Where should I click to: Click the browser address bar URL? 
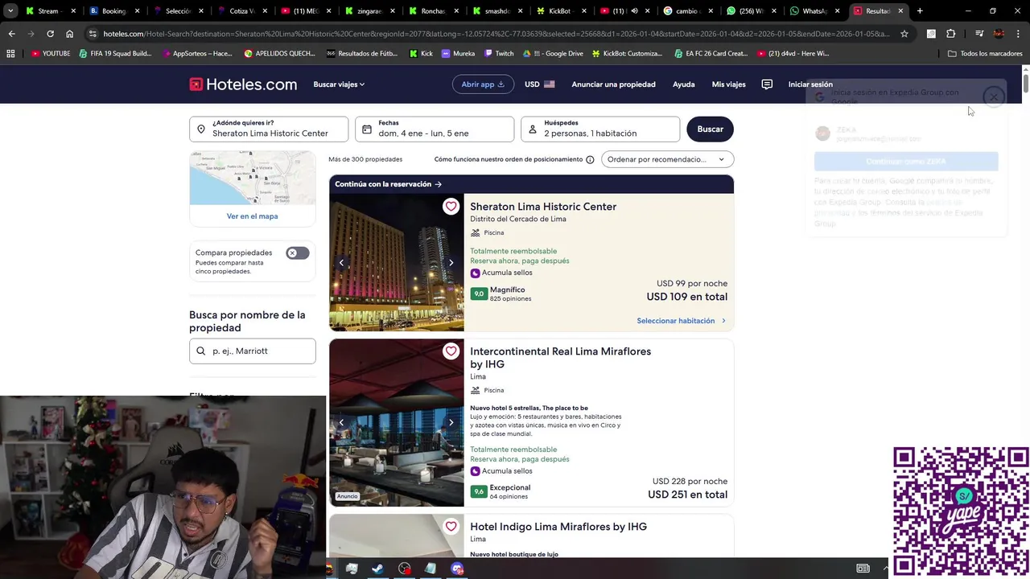pos(496,34)
